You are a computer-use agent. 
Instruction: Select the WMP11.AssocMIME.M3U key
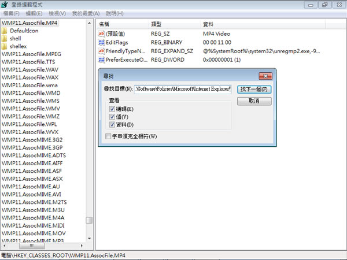33,210
